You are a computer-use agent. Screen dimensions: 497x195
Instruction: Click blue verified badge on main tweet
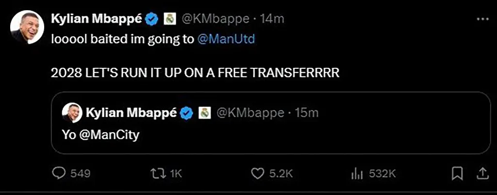click(152, 19)
